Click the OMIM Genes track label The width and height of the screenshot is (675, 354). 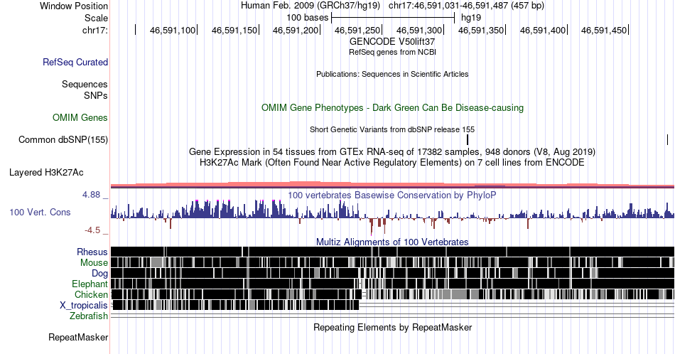tap(80, 117)
